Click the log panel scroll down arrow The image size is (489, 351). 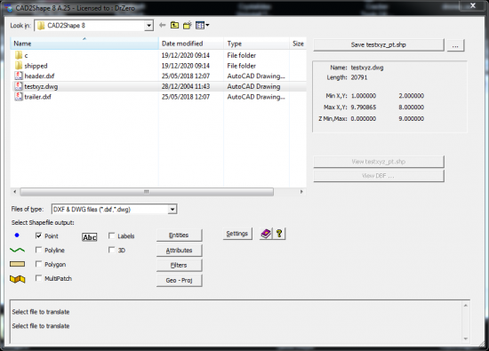[466, 339]
